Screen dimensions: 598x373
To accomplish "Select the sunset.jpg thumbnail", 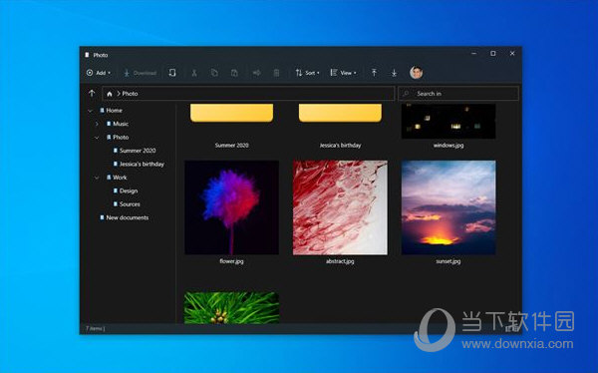I will tap(448, 207).
